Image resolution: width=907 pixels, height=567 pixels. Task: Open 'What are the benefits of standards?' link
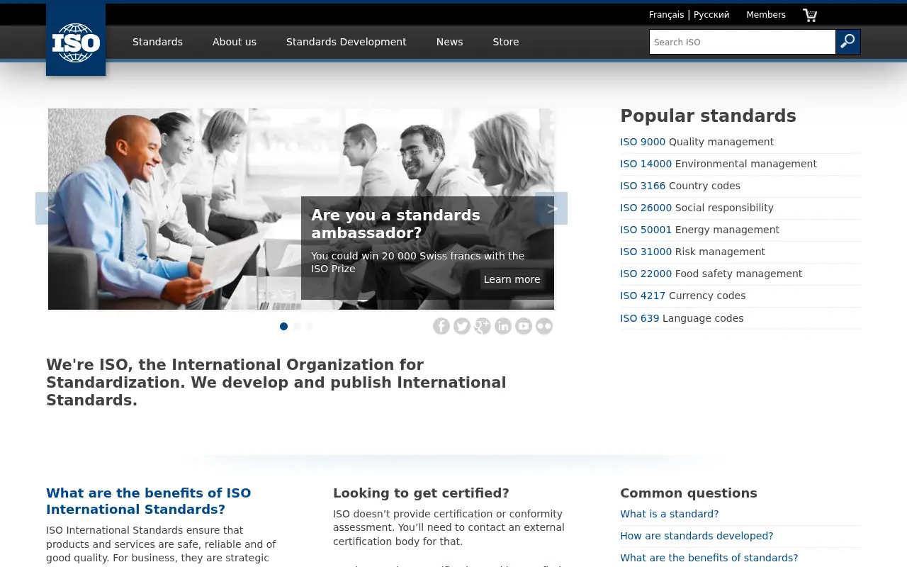pyautogui.click(x=709, y=558)
